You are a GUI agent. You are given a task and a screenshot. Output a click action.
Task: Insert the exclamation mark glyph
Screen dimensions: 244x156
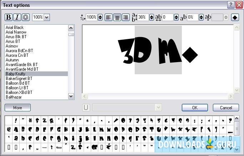tap(16, 120)
